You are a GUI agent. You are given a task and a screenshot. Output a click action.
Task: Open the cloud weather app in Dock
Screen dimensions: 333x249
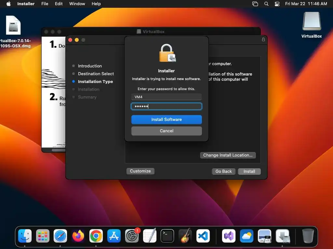246,236
